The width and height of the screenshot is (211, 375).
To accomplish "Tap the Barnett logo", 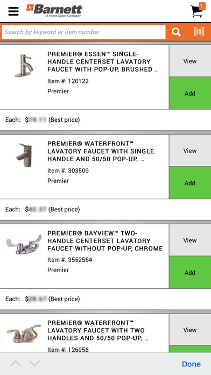I will pyautogui.click(x=54, y=11).
